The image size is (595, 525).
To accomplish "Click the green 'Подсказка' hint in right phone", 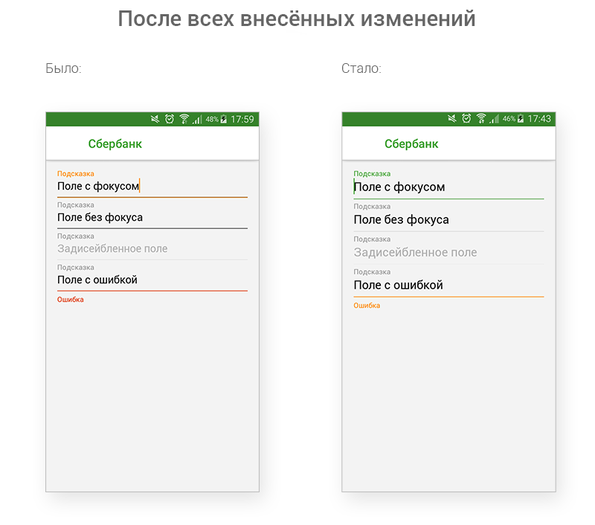I will pyautogui.click(x=372, y=174).
